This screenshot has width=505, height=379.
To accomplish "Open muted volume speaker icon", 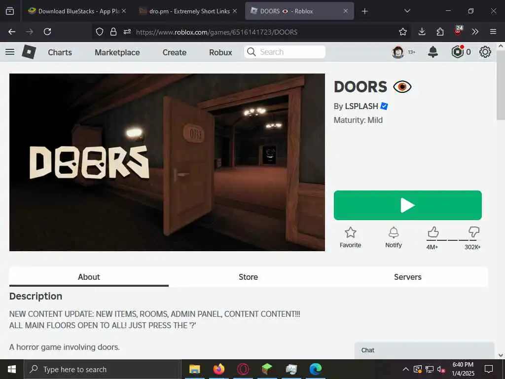I will [x=441, y=369].
